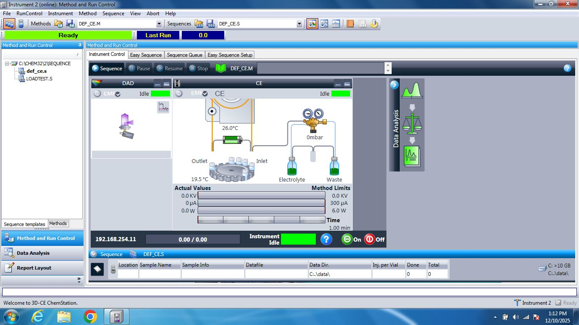Toggle the DAD module power button
This screenshot has height=325, width=579.
coord(97,94)
